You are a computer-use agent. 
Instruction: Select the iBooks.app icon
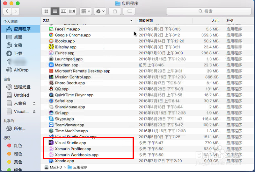point(51,41)
